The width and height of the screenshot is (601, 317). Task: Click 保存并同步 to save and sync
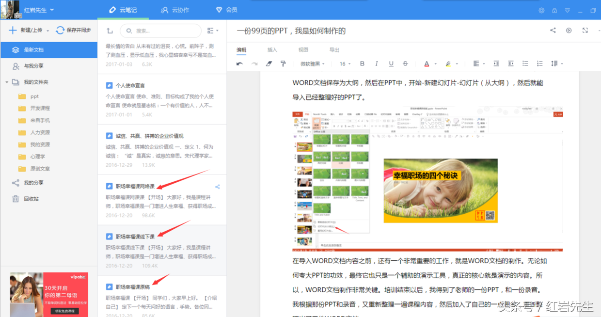click(x=73, y=30)
